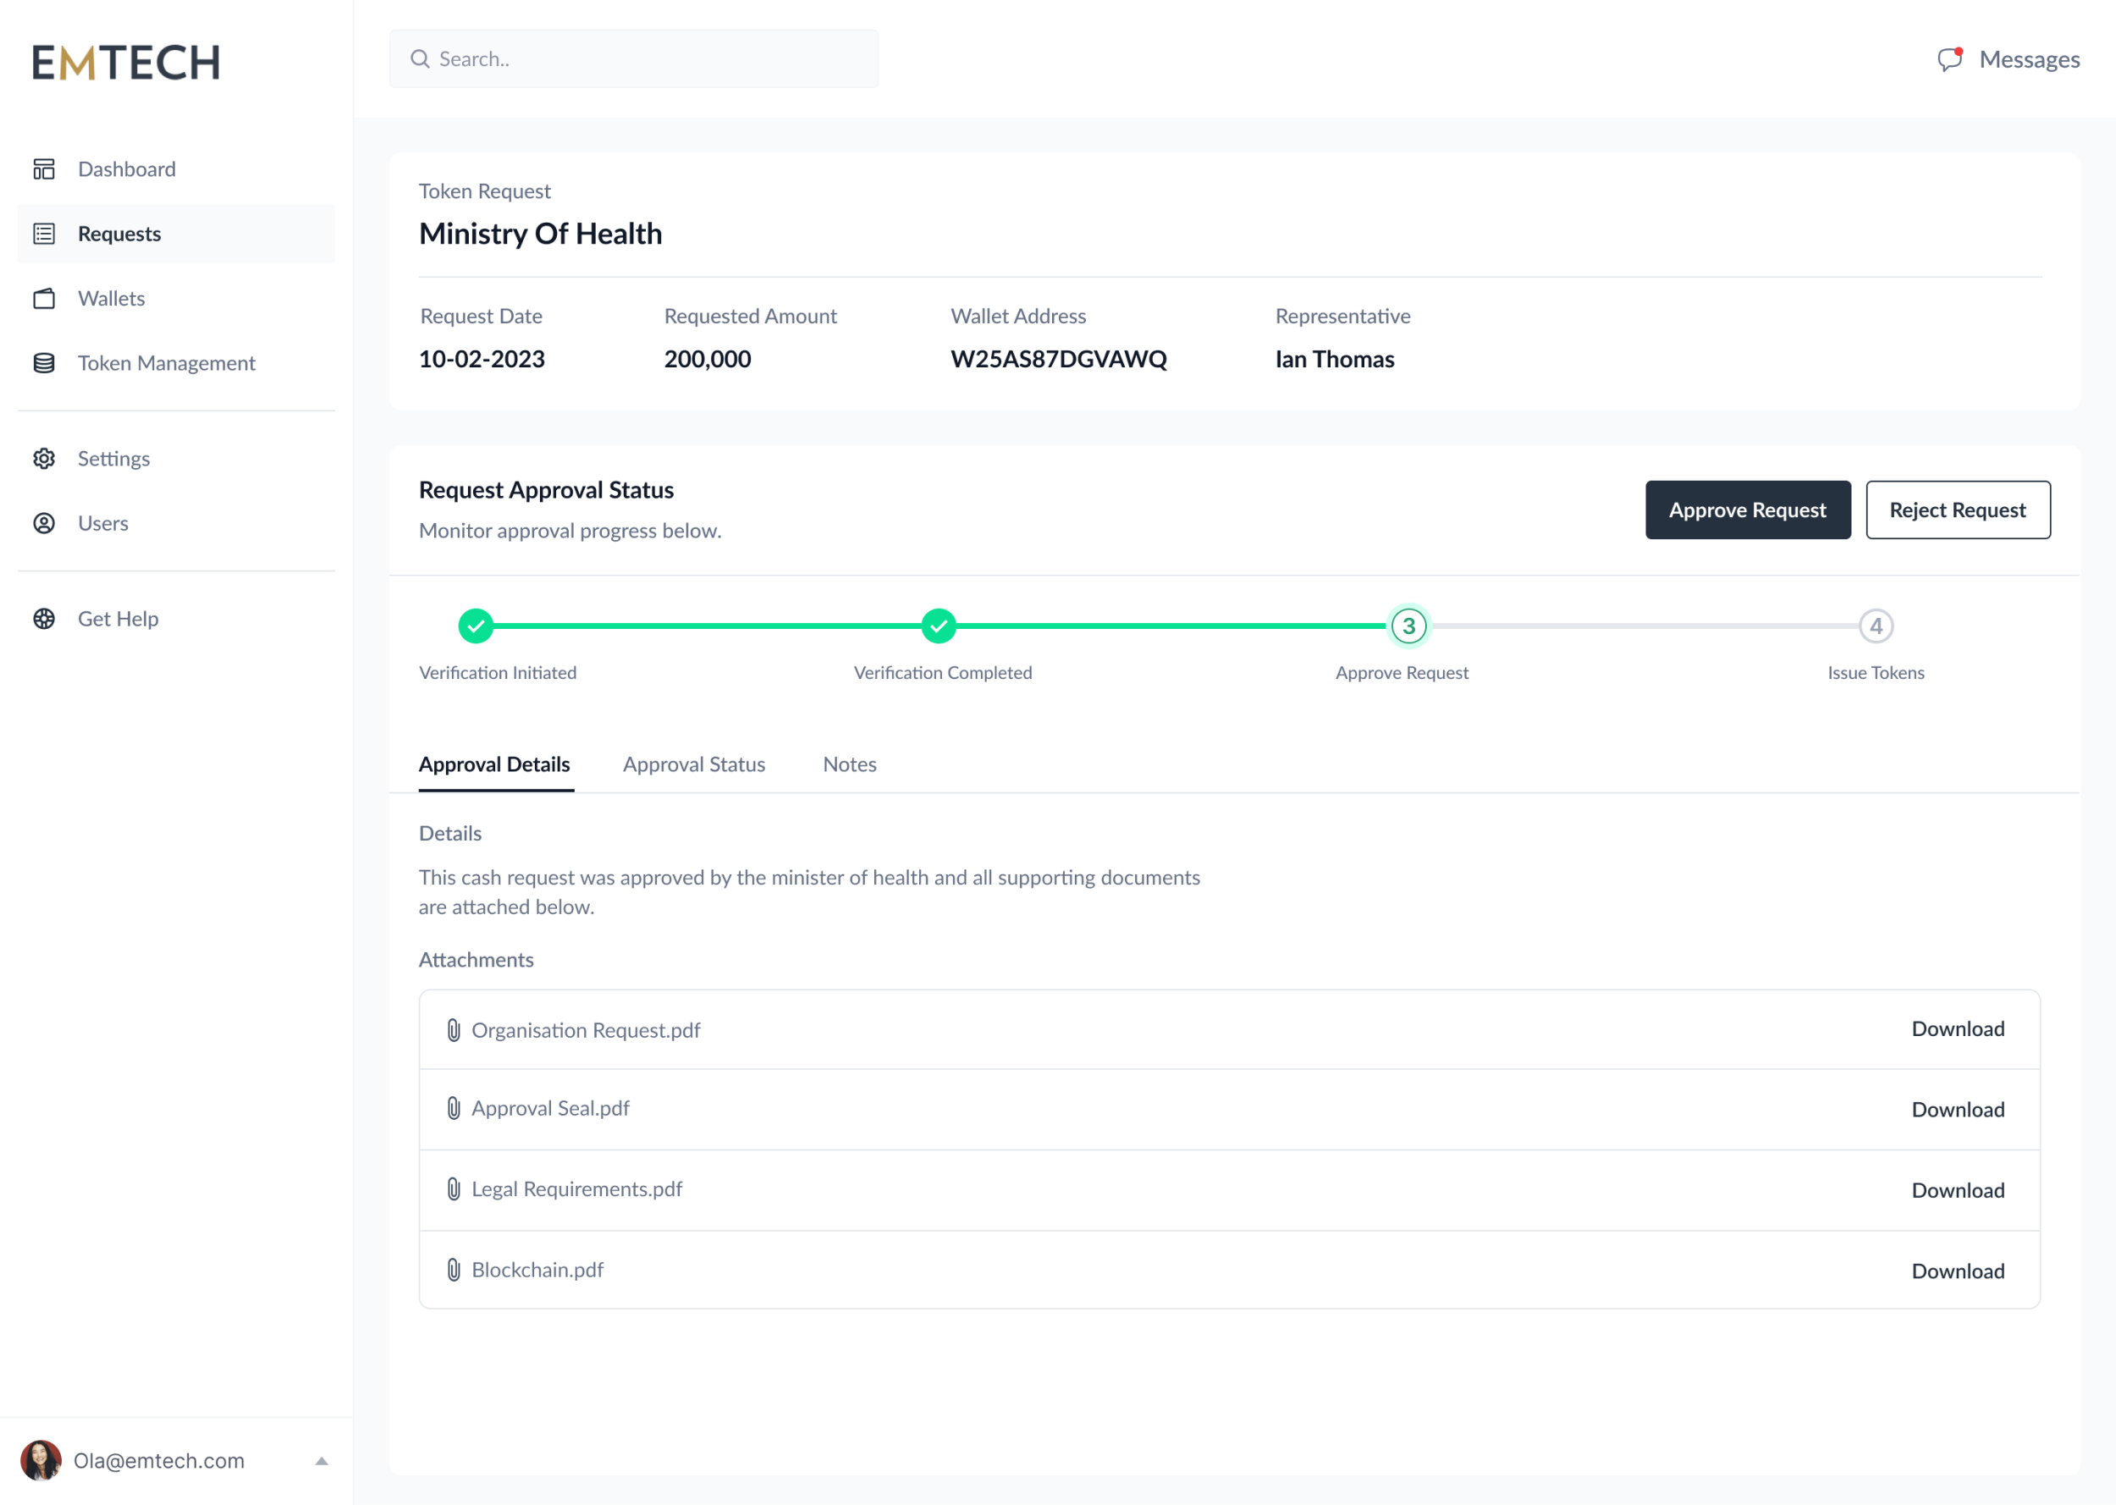Download Organisation Request.pdf
The image size is (2116, 1505).
[x=1959, y=1028]
